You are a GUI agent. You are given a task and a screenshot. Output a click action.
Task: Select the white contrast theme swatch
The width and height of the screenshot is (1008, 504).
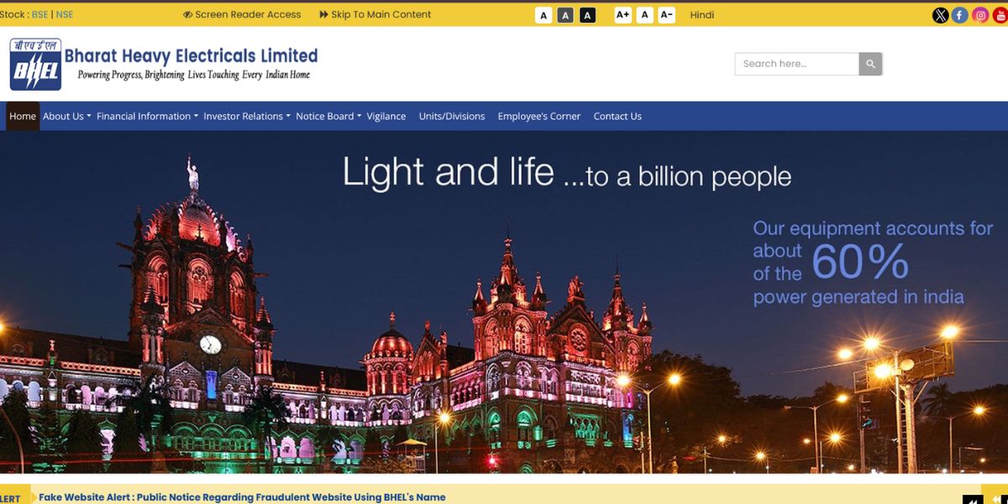tap(543, 15)
